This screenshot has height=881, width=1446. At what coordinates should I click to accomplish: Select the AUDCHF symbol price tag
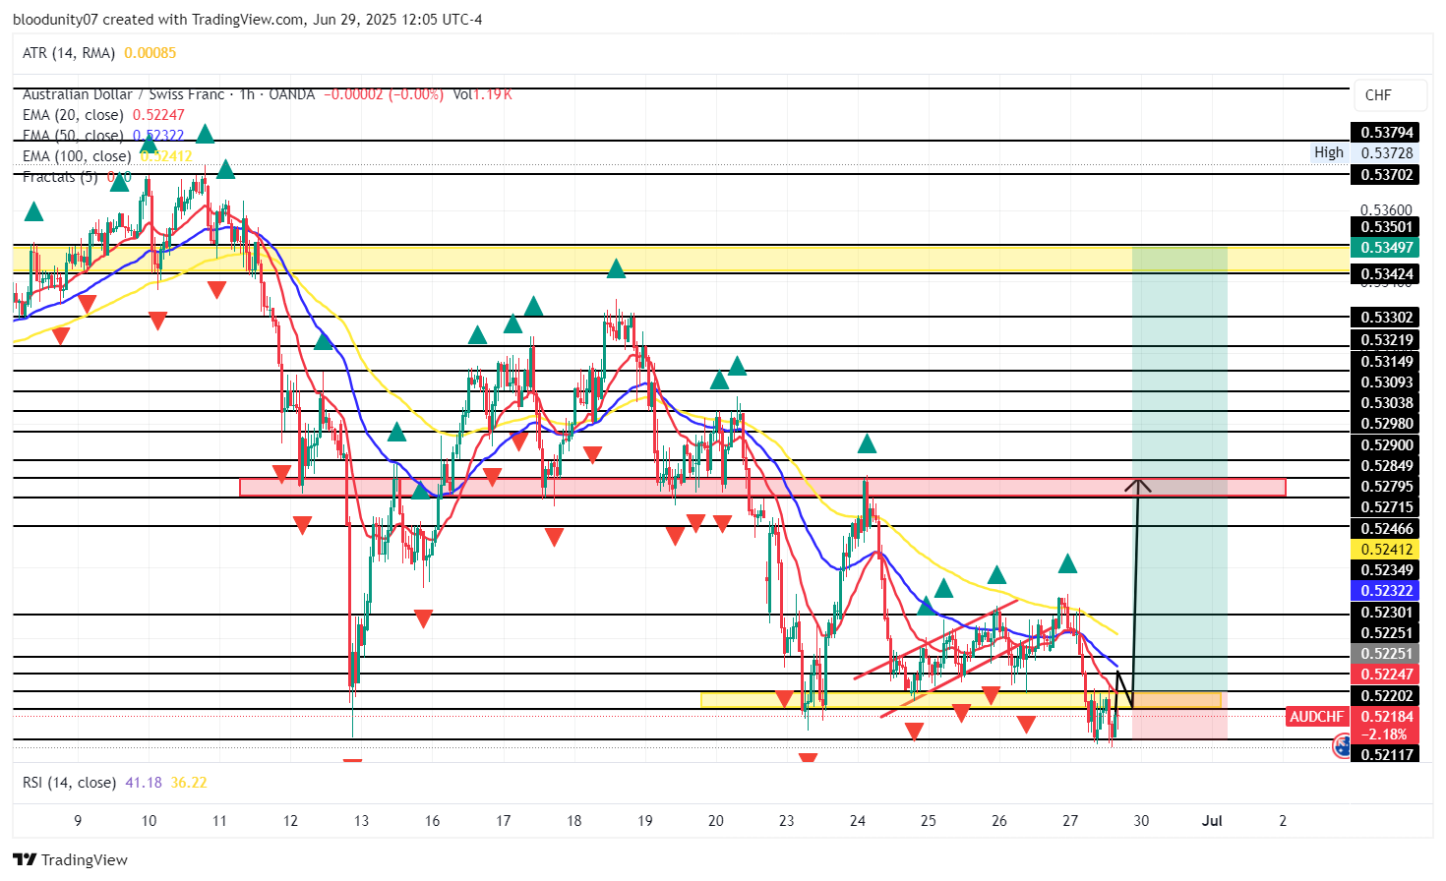click(1316, 717)
